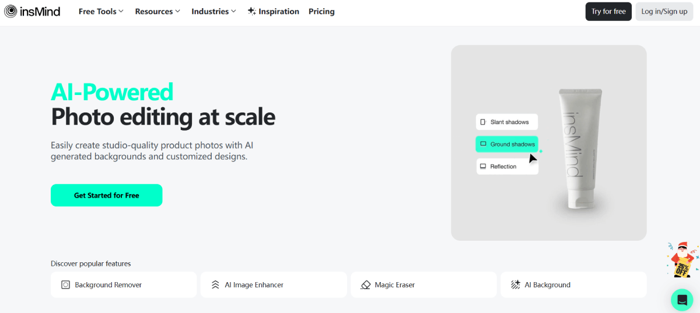700x313 pixels.
Task: Click the Get Started for Free button
Action: coord(106,195)
